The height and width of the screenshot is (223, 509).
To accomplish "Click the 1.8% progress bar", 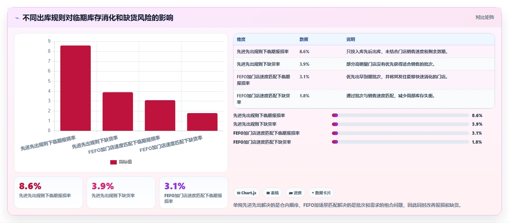I will [401, 142].
